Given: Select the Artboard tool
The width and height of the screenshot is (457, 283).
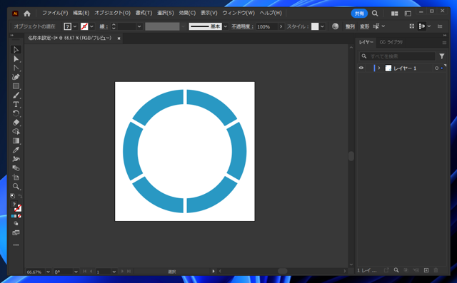Looking at the screenshot, I should pos(16,177).
